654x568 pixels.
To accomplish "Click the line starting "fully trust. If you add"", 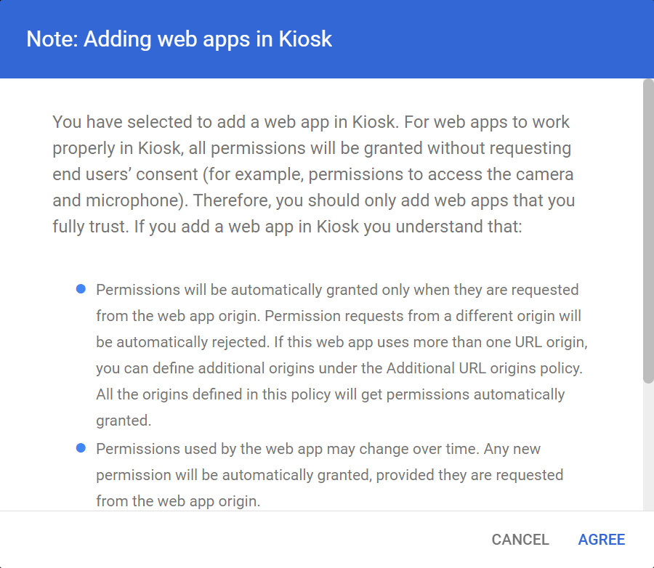I will click(x=287, y=227).
